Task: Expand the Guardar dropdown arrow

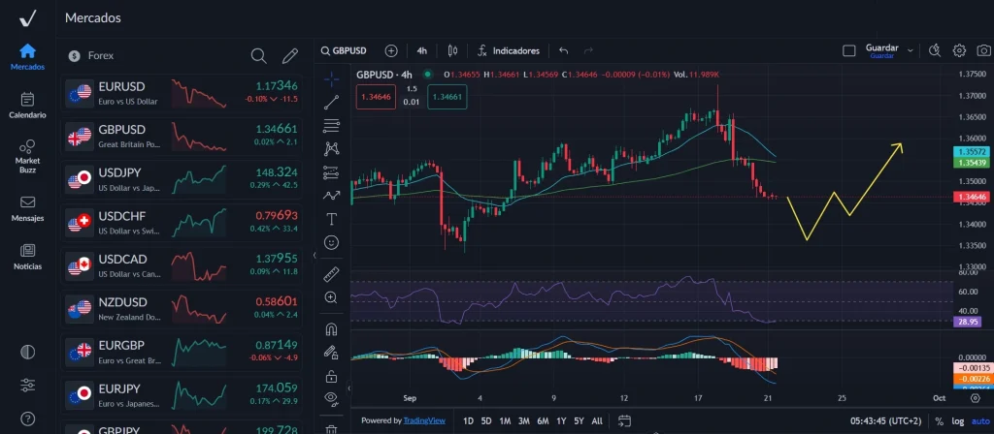Action: (911, 50)
